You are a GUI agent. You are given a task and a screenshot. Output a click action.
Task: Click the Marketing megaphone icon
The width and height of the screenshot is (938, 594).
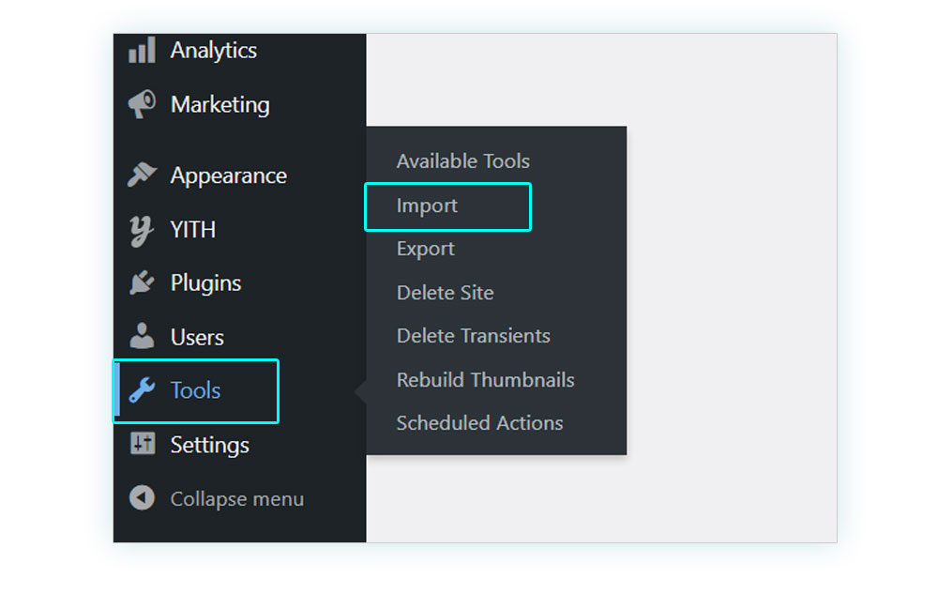point(142,105)
